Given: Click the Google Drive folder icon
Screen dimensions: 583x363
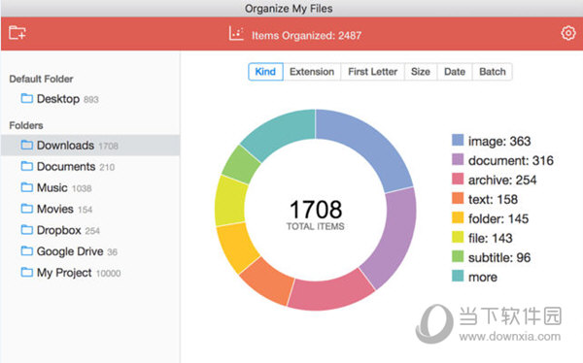Looking at the screenshot, I should coord(27,251).
